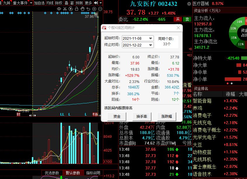Switch to the 指标说明 tab
Screen dimensions: 247x179
click(x=92, y=173)
